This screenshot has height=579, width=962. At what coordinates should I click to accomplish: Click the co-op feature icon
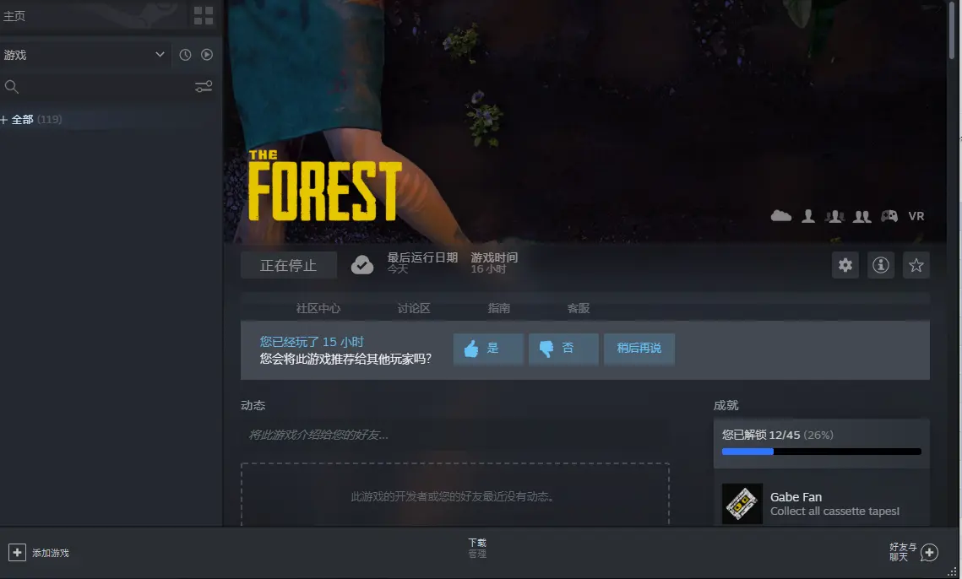coord(862,216)
